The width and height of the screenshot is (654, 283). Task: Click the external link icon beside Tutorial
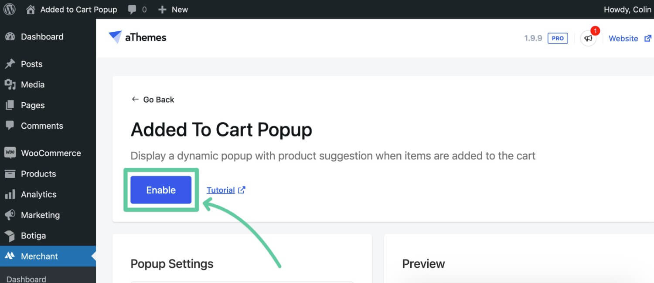point(242,190)
